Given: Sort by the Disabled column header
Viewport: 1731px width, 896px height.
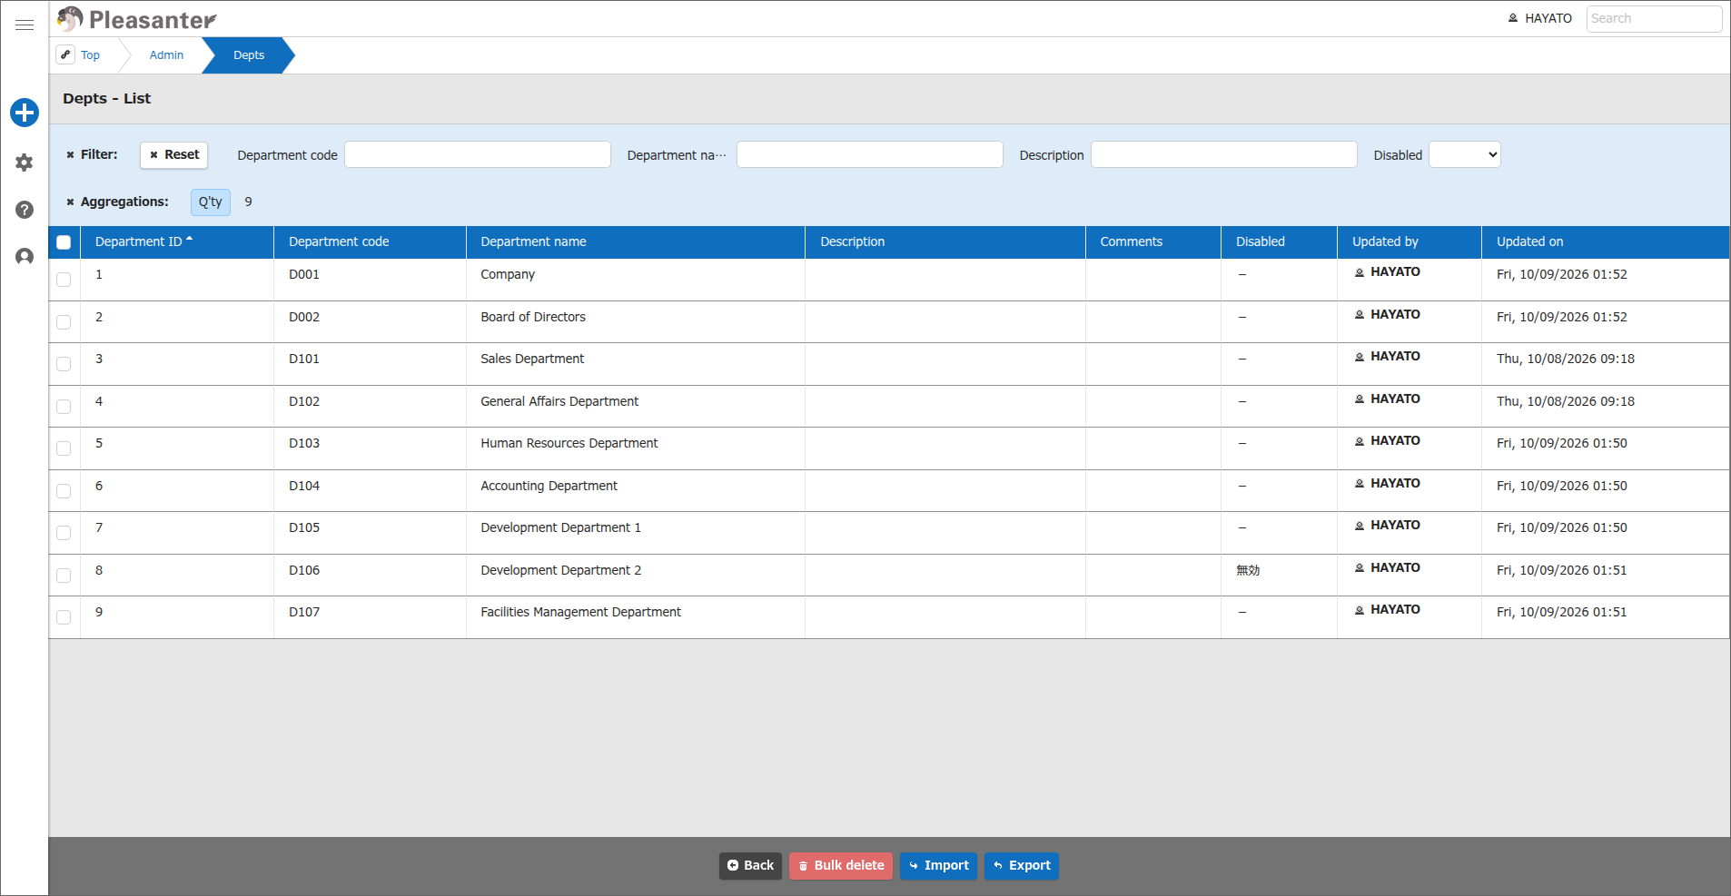Looking at the screenshot, I should [x=1279, y=241].
